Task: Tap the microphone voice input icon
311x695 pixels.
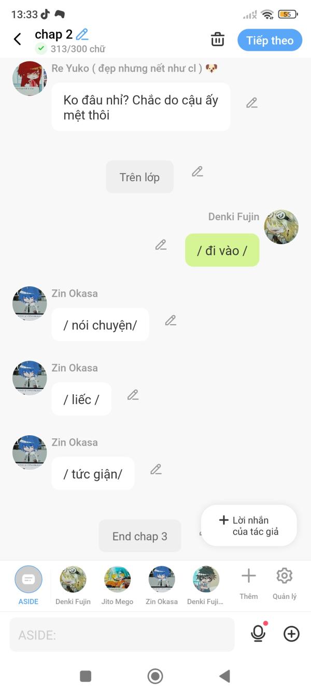Action: (258, 633)
